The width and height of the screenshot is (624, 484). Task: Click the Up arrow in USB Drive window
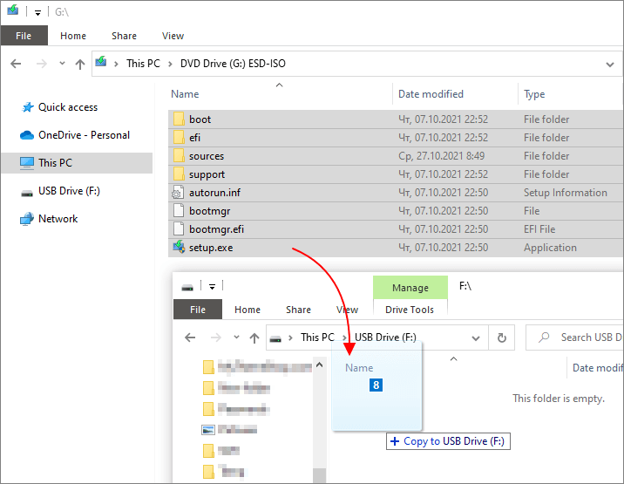pyautogui.click(x=254, y=337)
